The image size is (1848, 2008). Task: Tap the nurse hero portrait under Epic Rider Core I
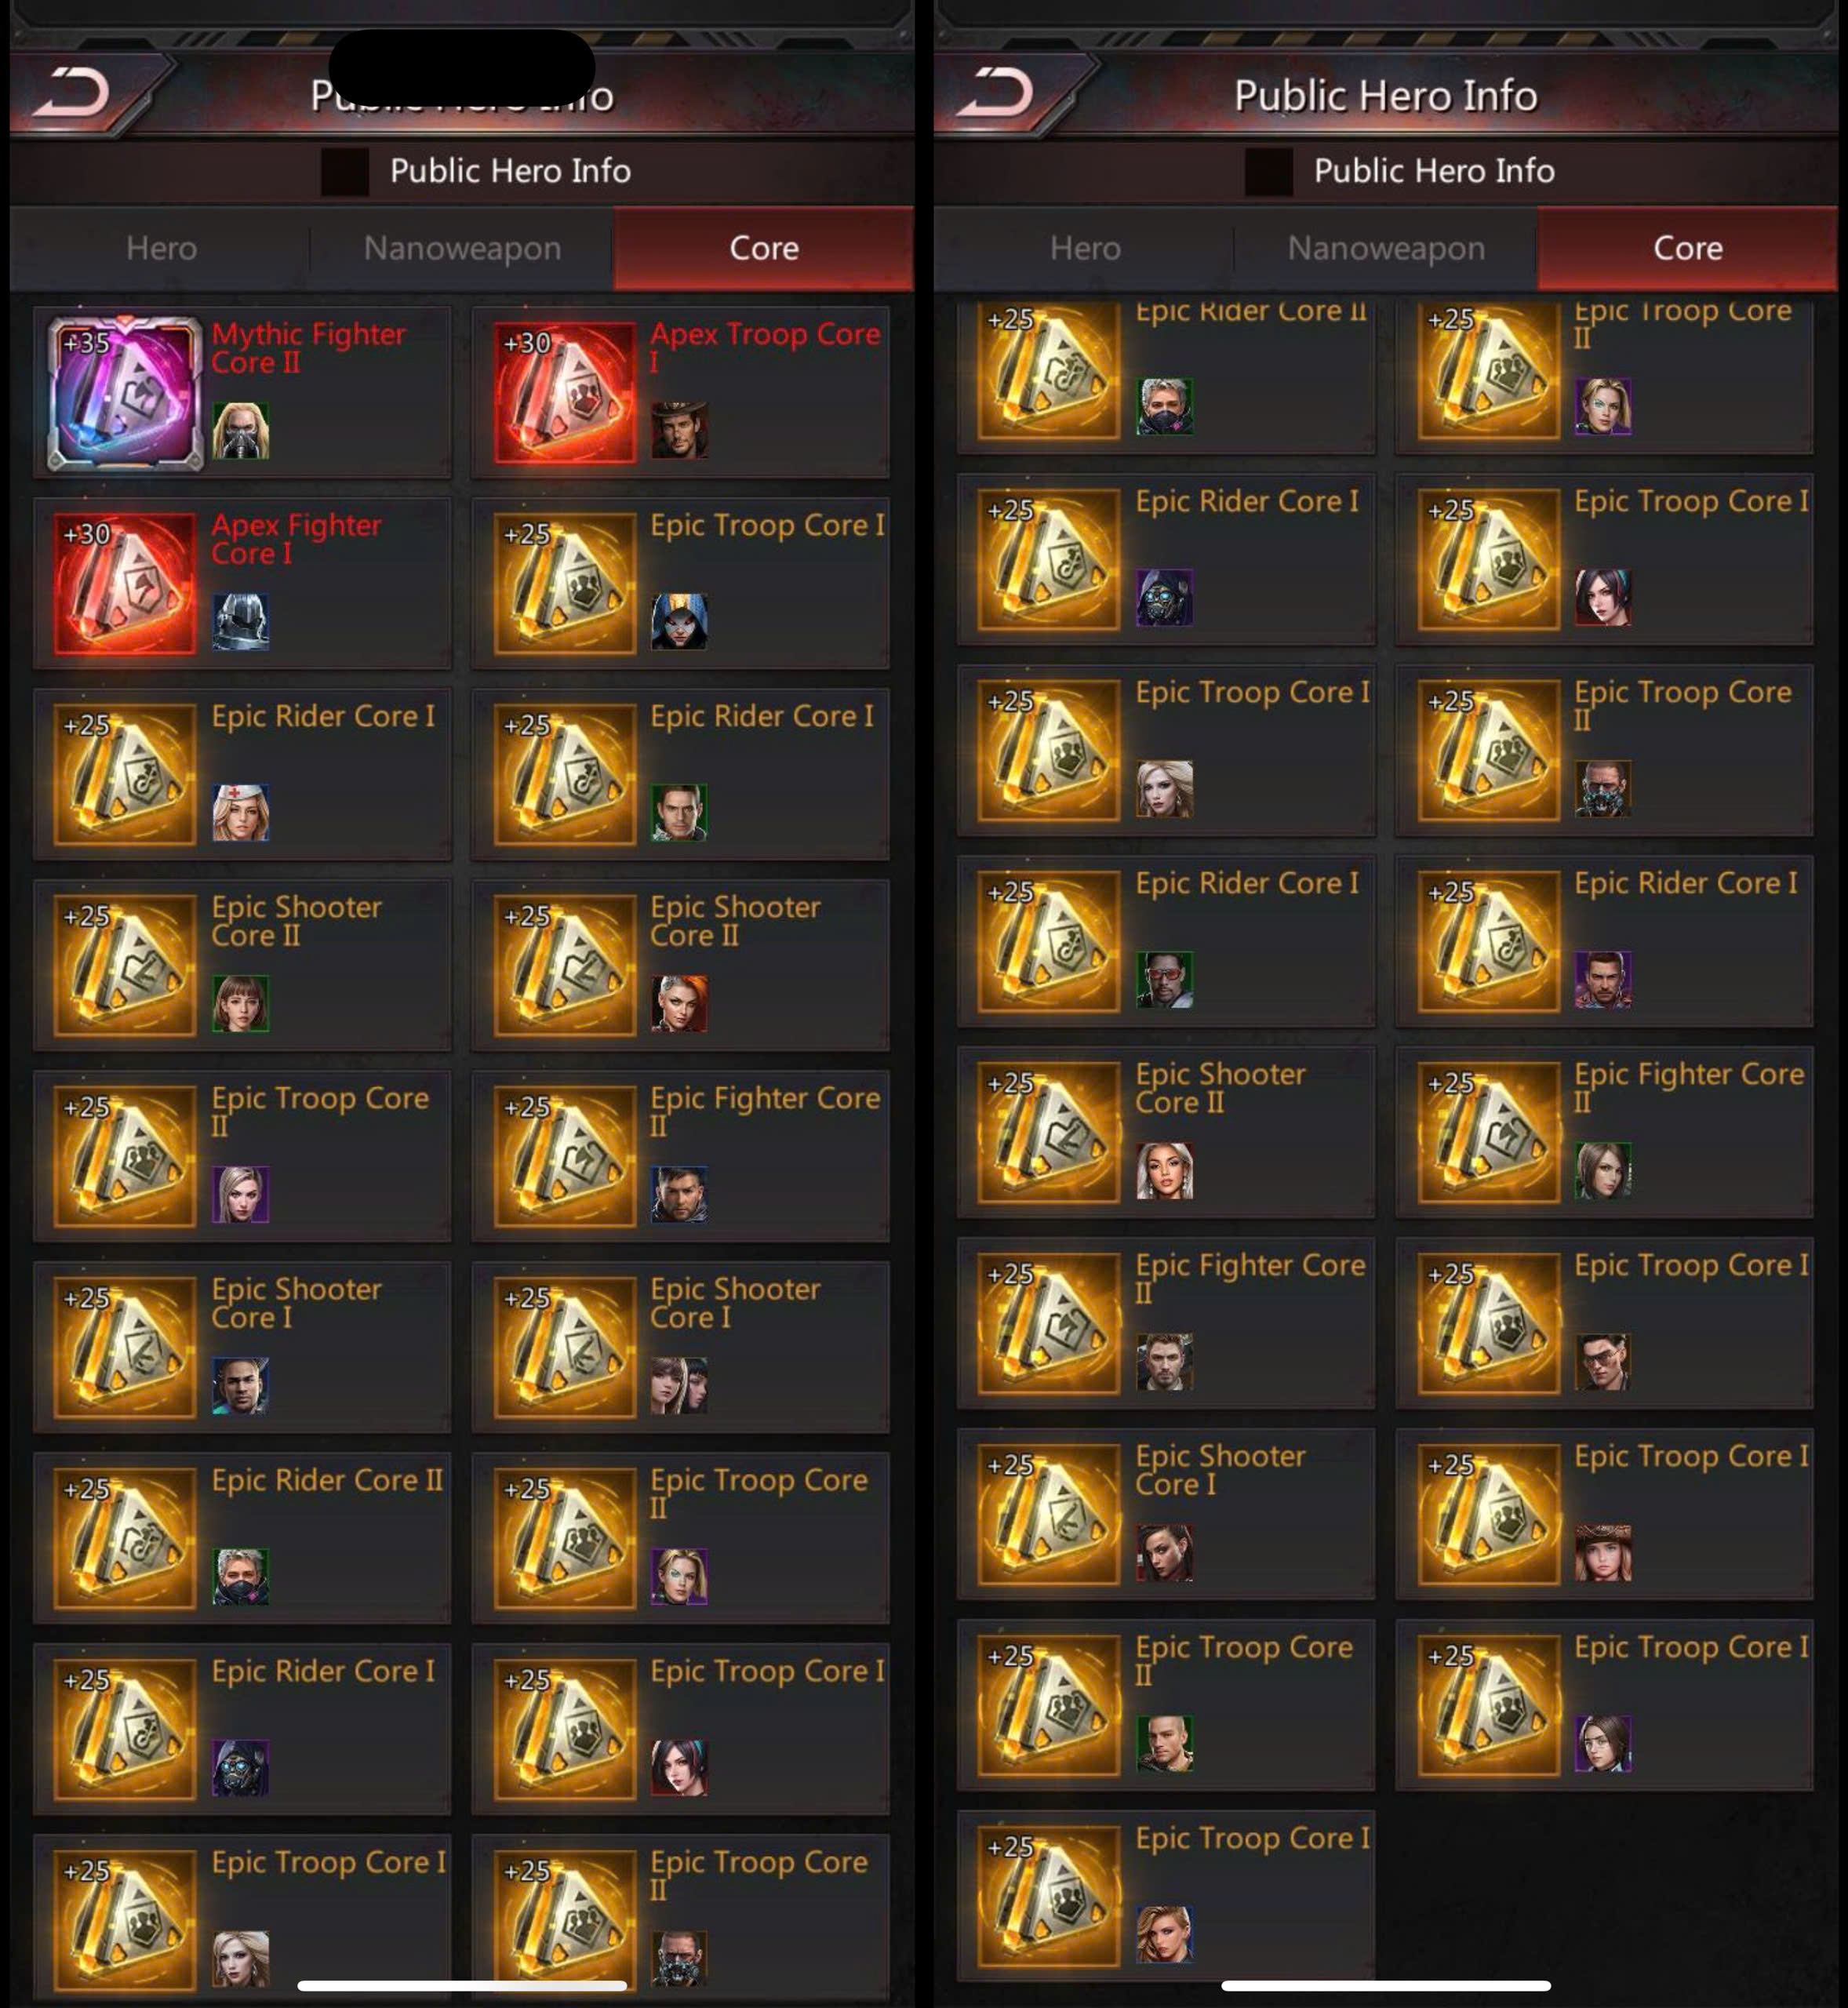(x=241, y=813)
